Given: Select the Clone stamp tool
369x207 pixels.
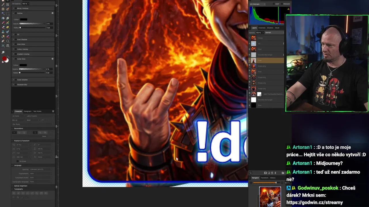Looking at the screenshot, I should (x=3, y=32).
